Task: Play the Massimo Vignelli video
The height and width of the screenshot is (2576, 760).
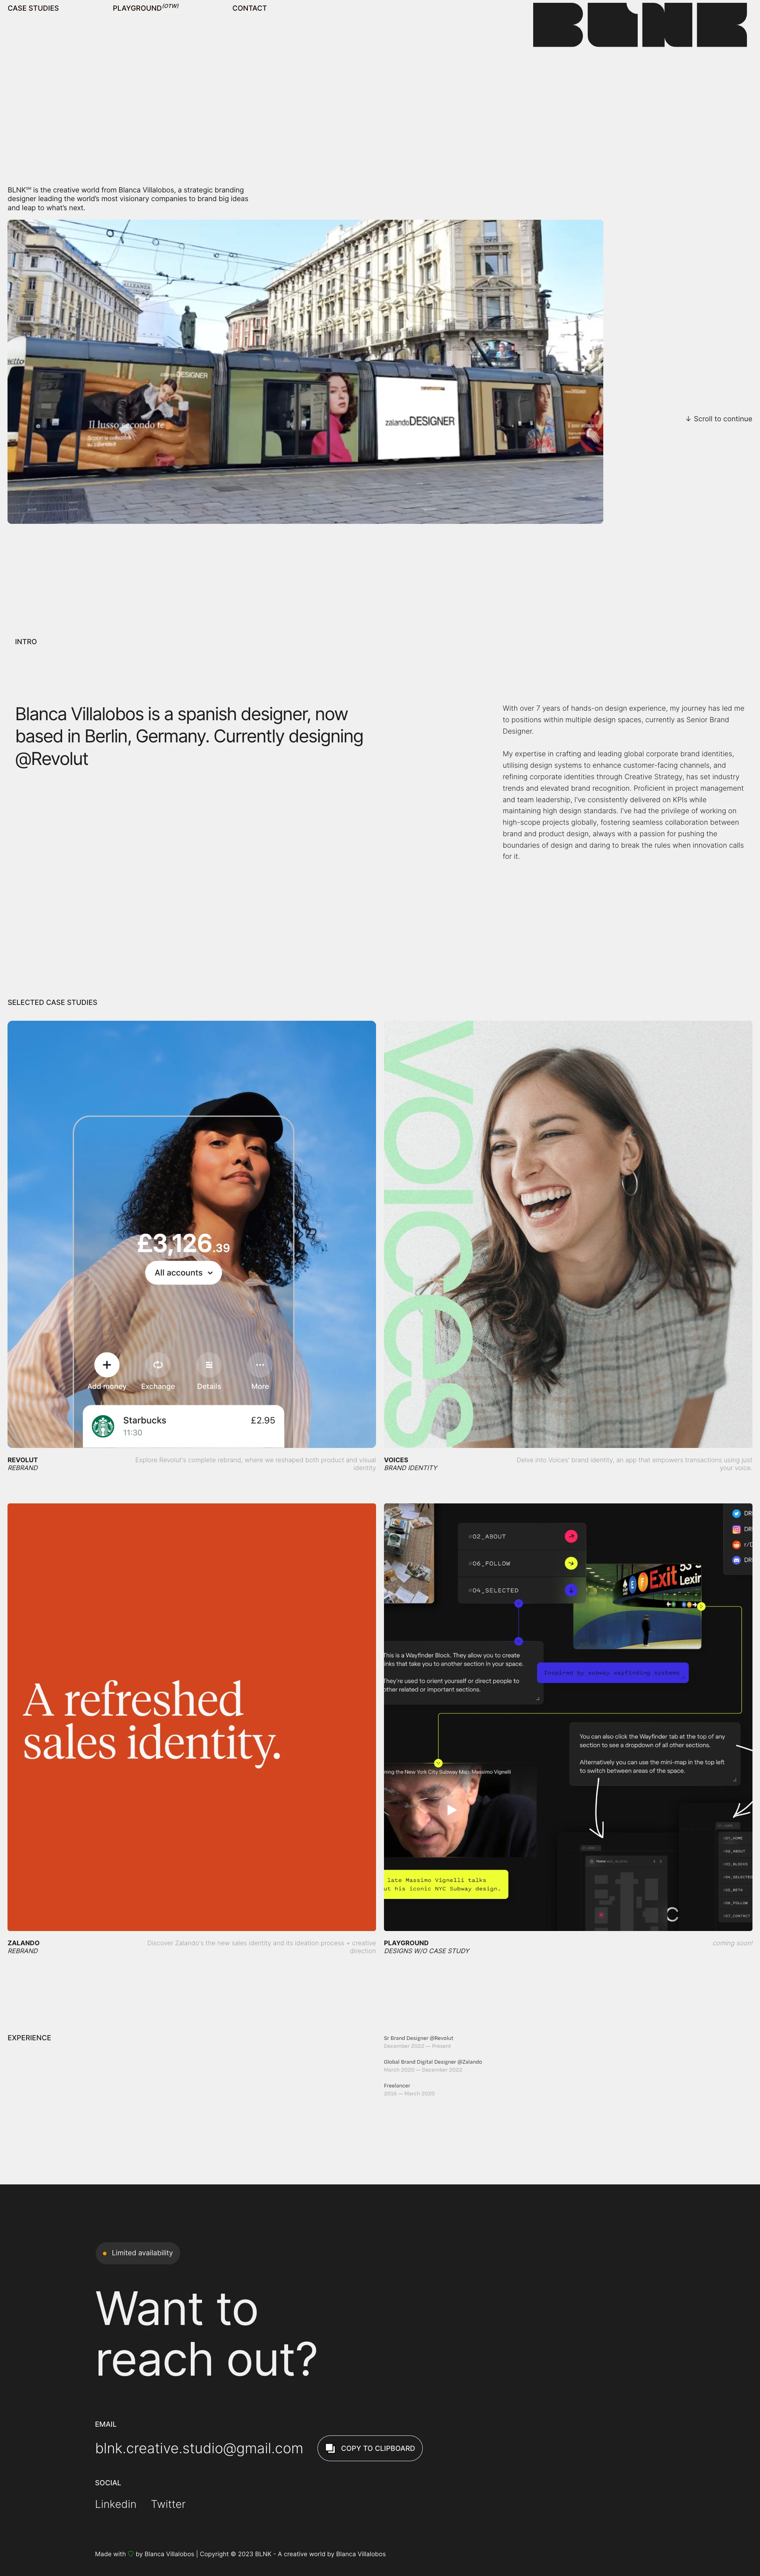Action: click(451, 1809)
